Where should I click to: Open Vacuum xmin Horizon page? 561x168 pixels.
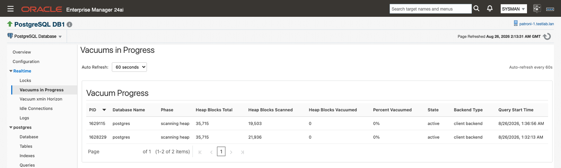coord(41,99)
